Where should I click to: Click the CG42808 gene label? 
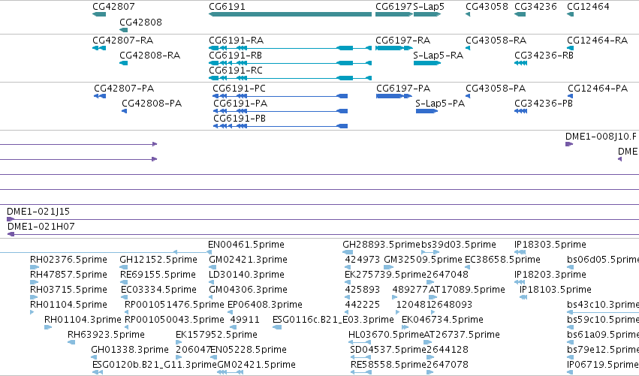pos(140,22)
